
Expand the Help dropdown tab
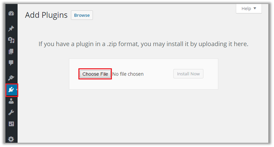click(x=249, y=9)
